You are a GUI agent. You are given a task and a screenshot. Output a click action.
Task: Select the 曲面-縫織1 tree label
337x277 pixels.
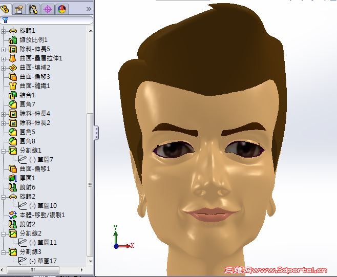[35, 86]
